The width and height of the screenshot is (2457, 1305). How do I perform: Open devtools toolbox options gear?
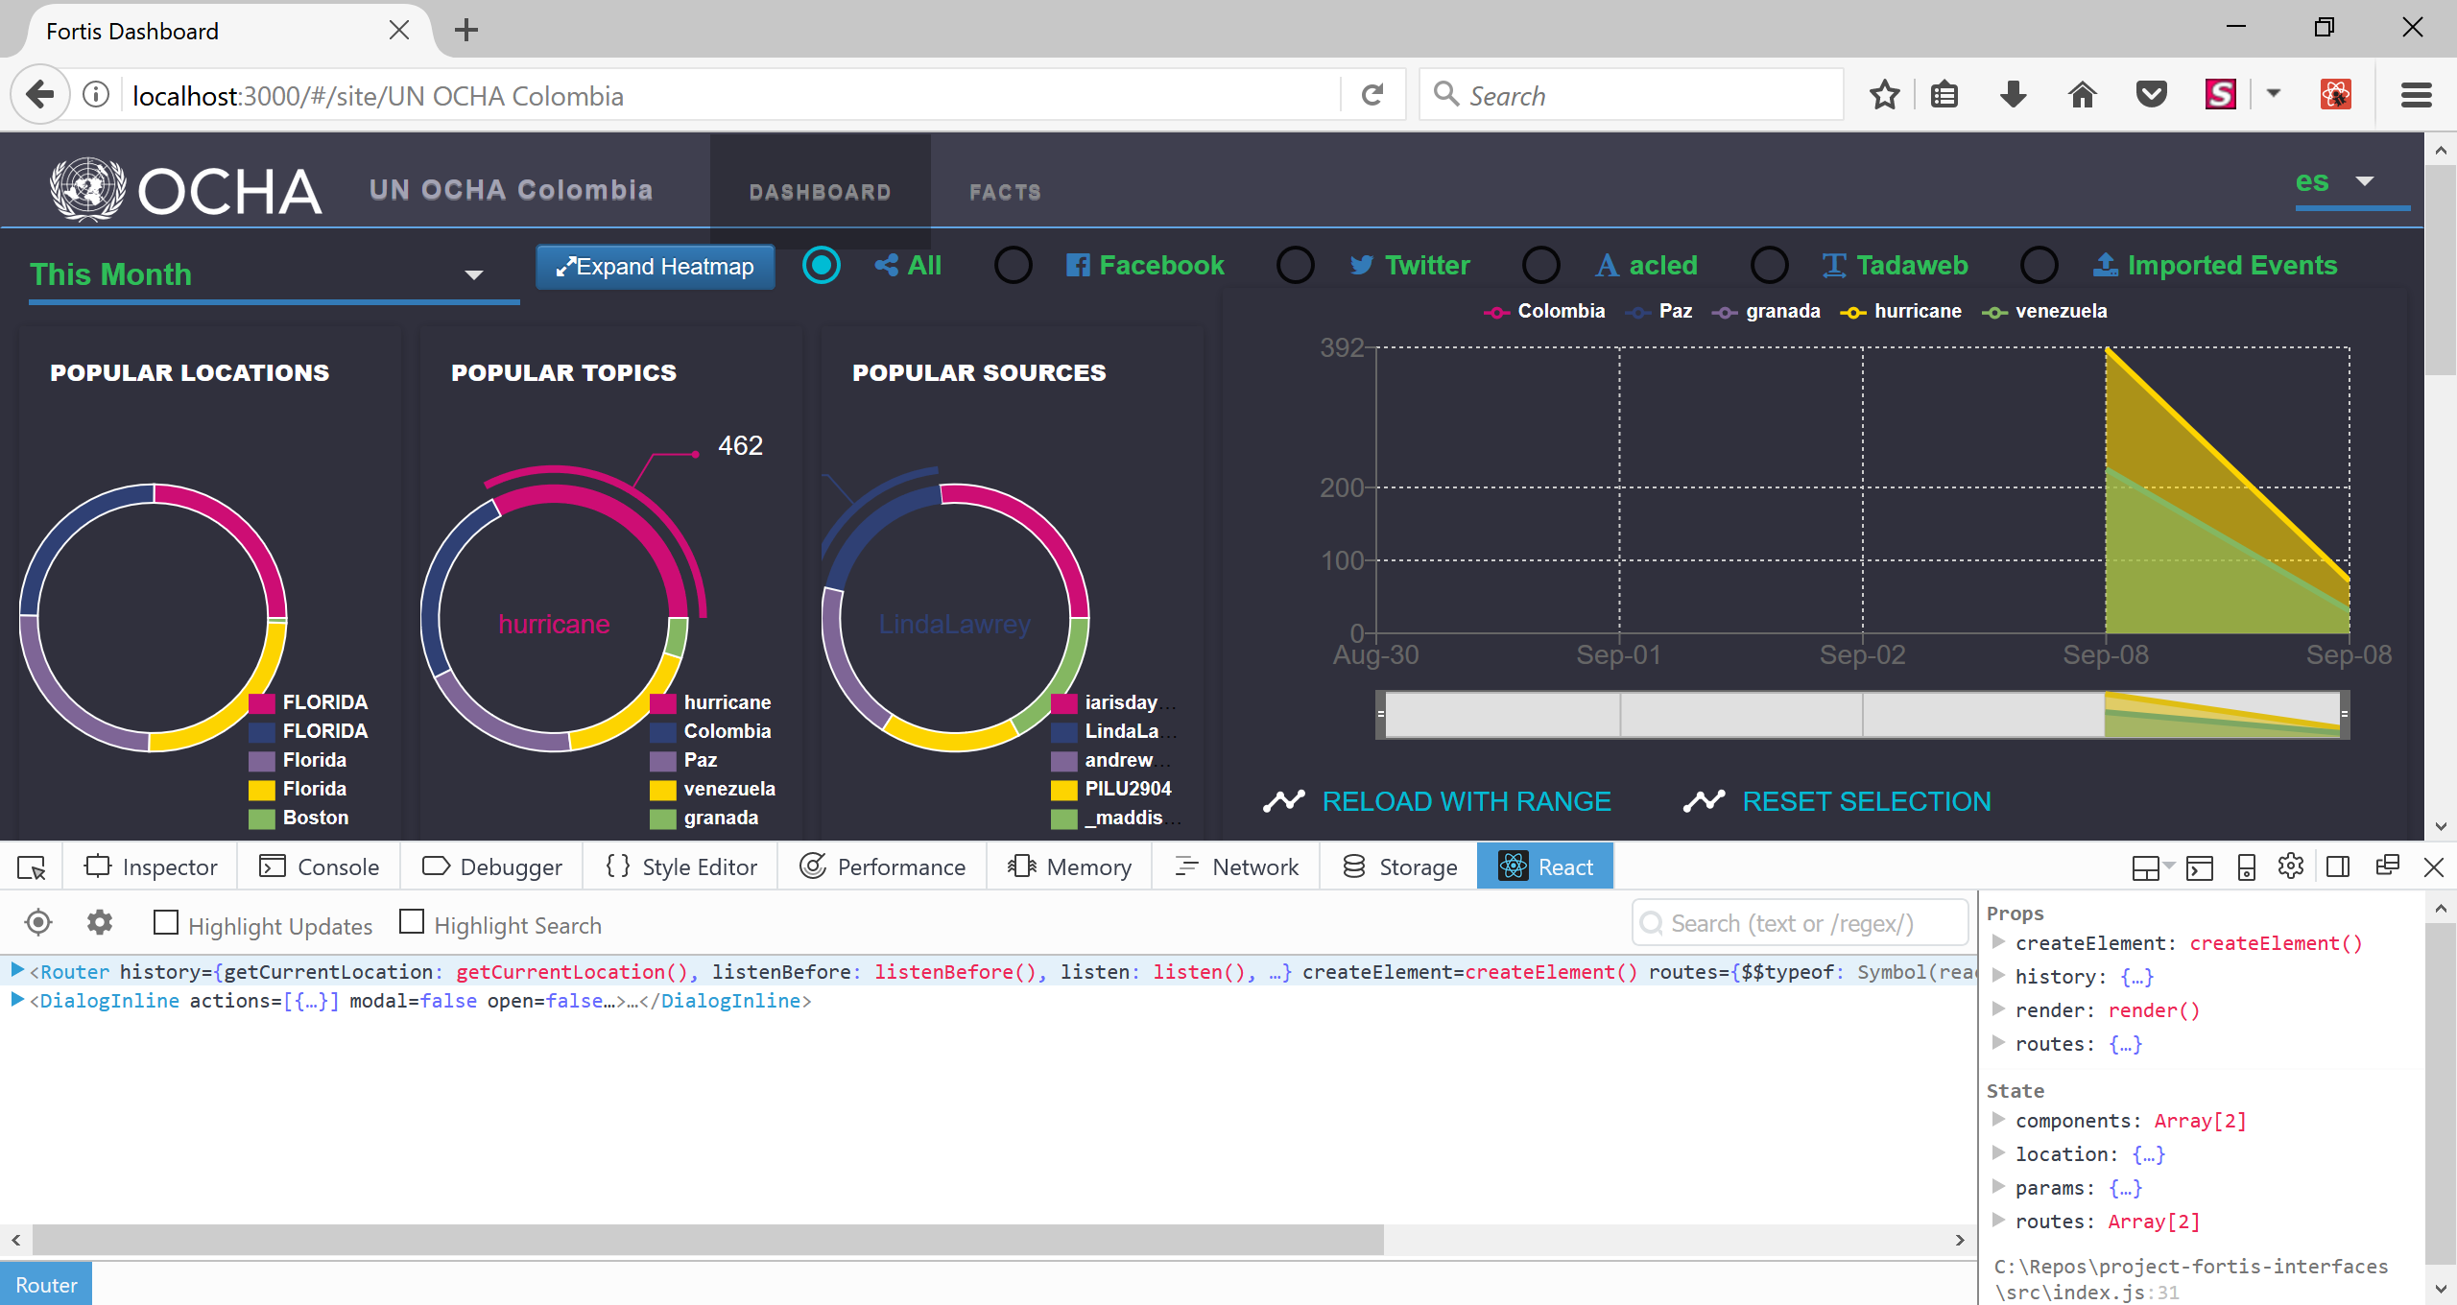(x=2291, y=866)
